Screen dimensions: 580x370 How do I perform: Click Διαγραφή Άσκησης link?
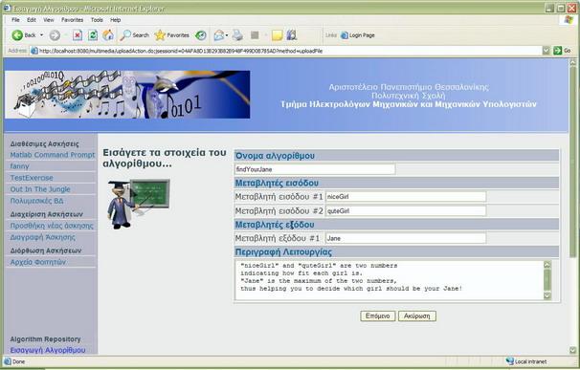pyautogui.click(x=42, y=237)
